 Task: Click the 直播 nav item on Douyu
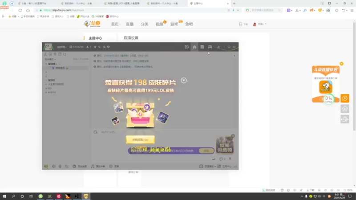pos(129,24)
